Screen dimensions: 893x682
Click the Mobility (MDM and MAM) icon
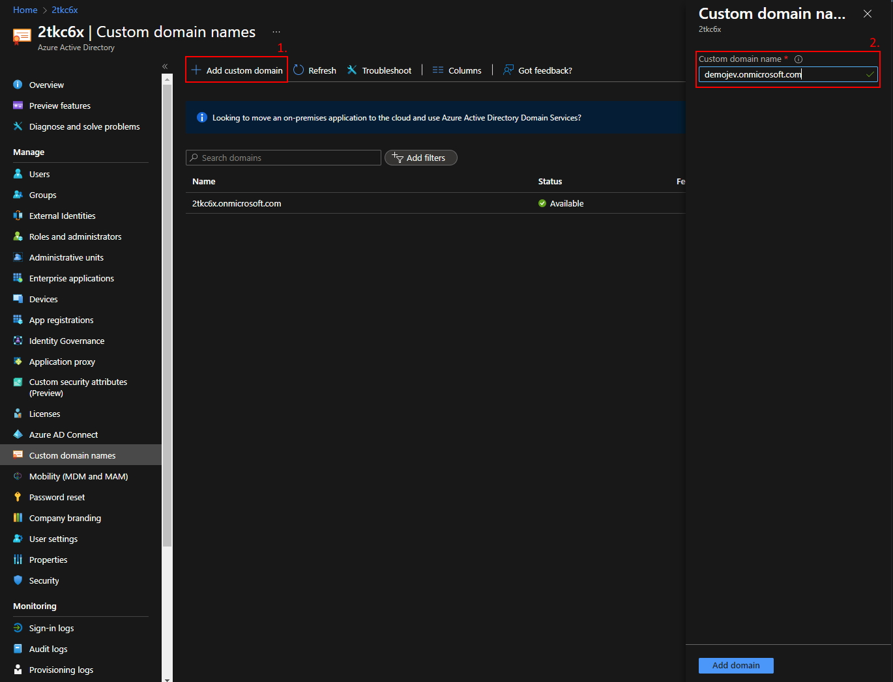(18, 476)
